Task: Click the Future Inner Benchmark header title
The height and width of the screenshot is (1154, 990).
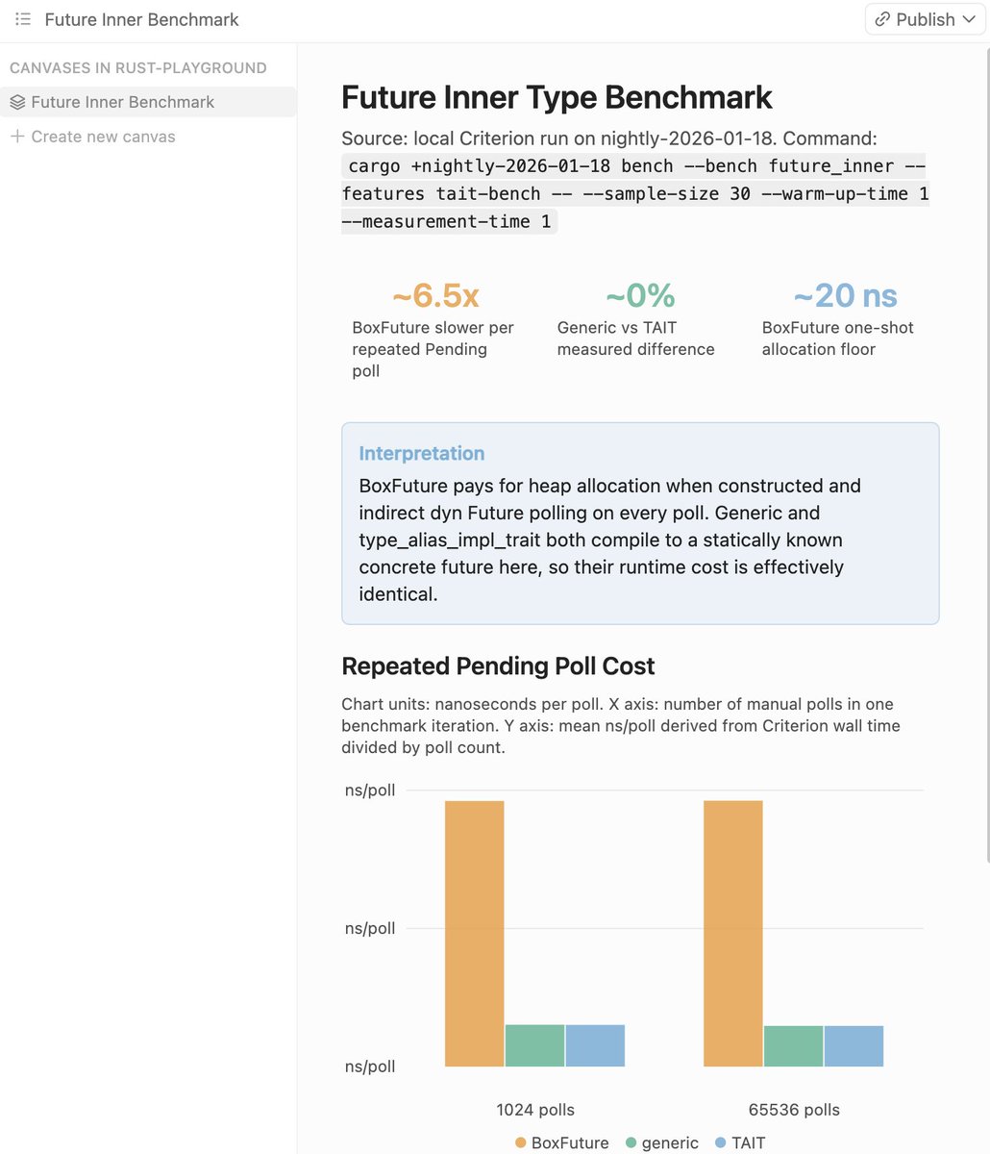Action: click(x=142, y=19)
